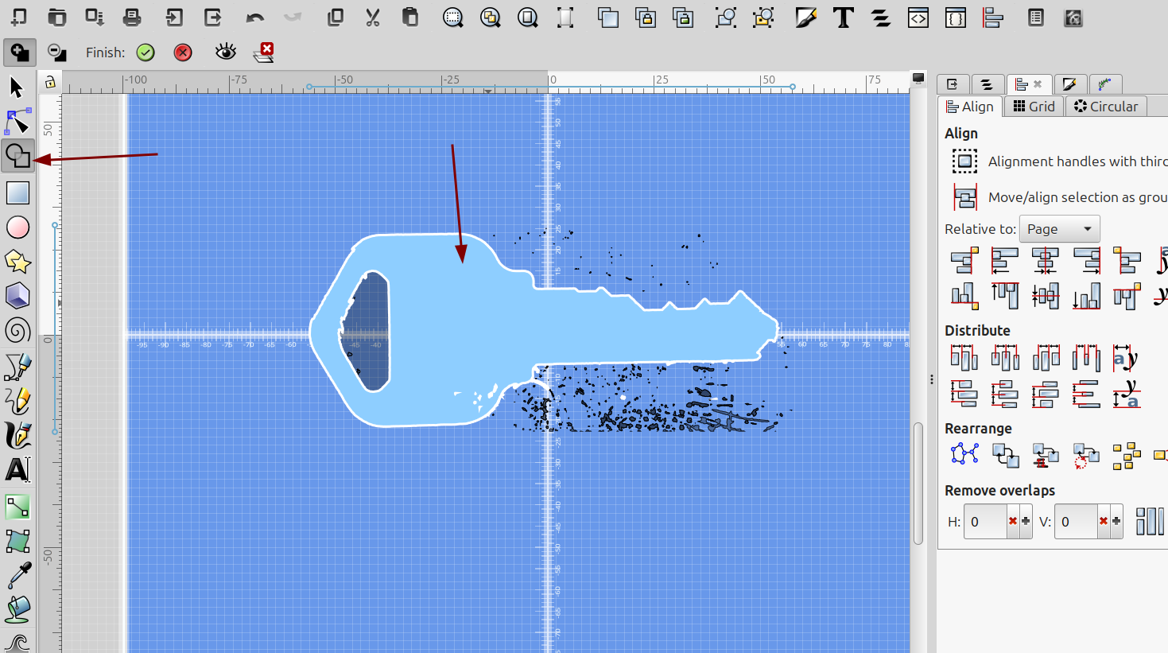Cancel shape builder with red X
Screen dimensions: 1168x653
pos(183,52)
